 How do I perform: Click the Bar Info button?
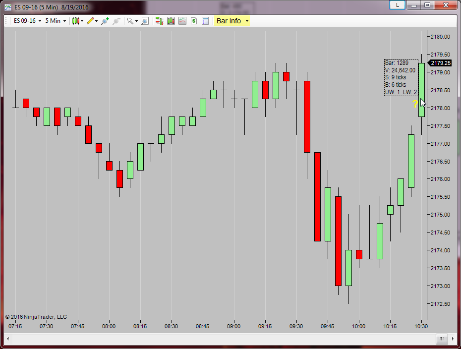(229, 21)
